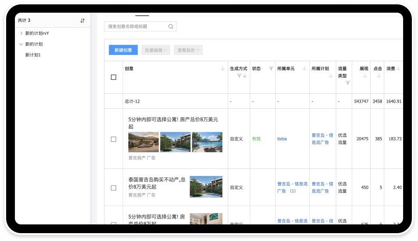Viewport: 418px width, 241px height.
Task: Select checkbox for 泰国普吉岛购买不动产 creative
Action: click(113, 188)
